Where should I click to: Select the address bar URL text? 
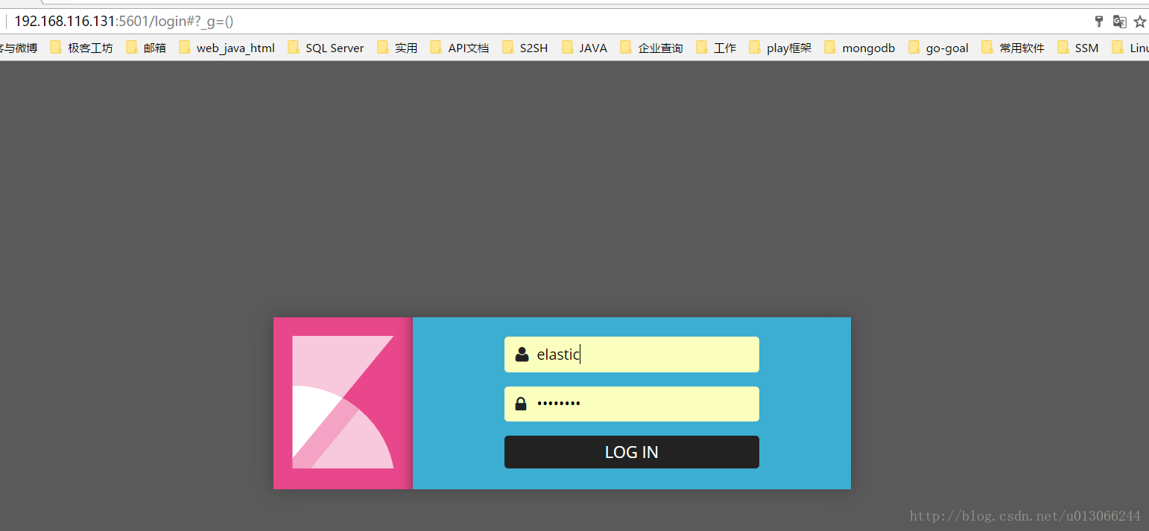124,22
